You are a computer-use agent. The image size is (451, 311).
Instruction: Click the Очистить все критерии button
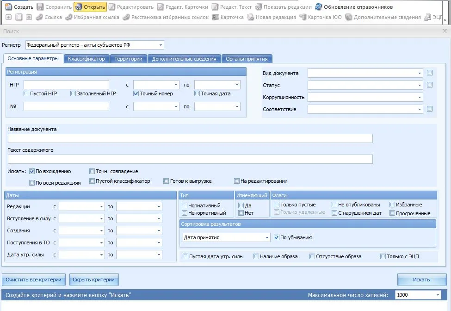pos(34,280)
